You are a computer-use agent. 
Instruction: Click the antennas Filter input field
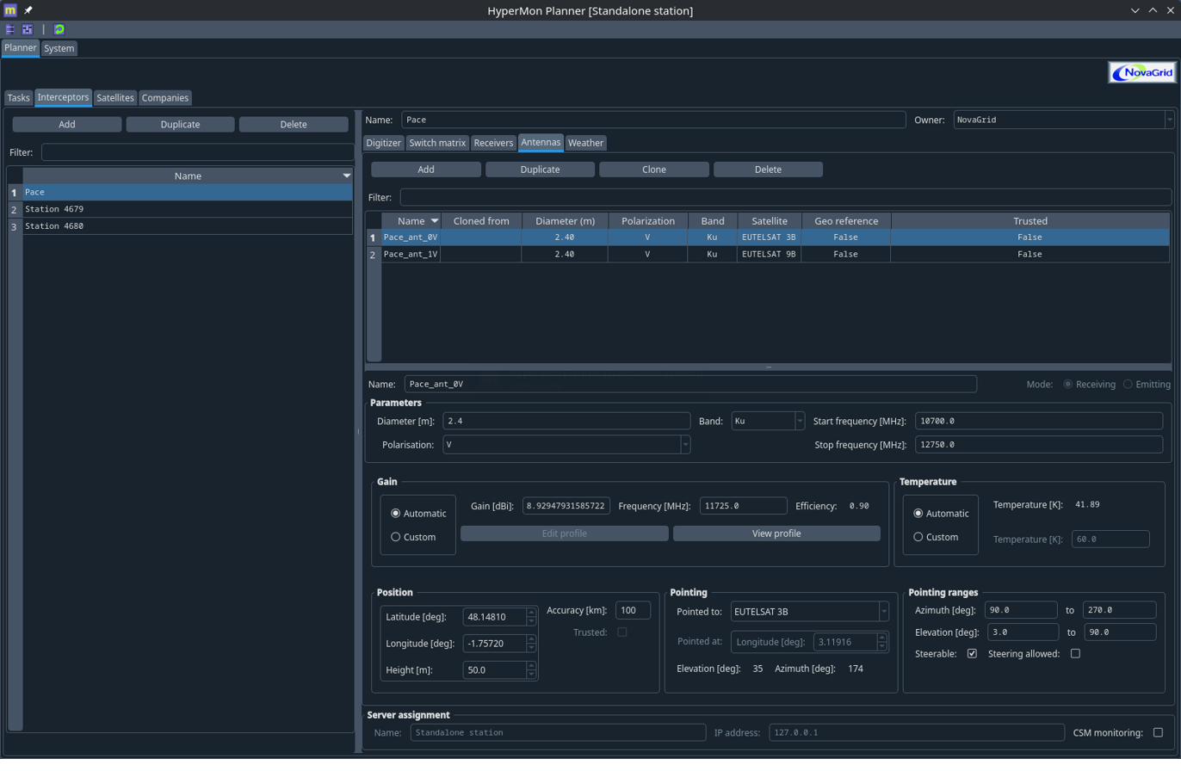point(786,197)
